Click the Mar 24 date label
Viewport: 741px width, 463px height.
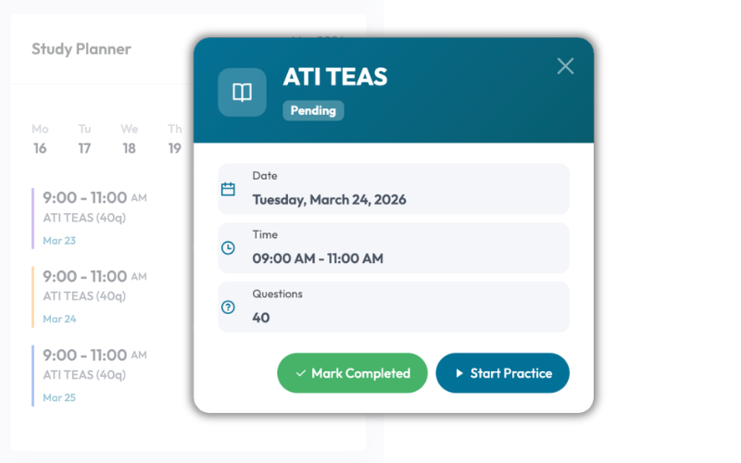[x=59, y=319]
